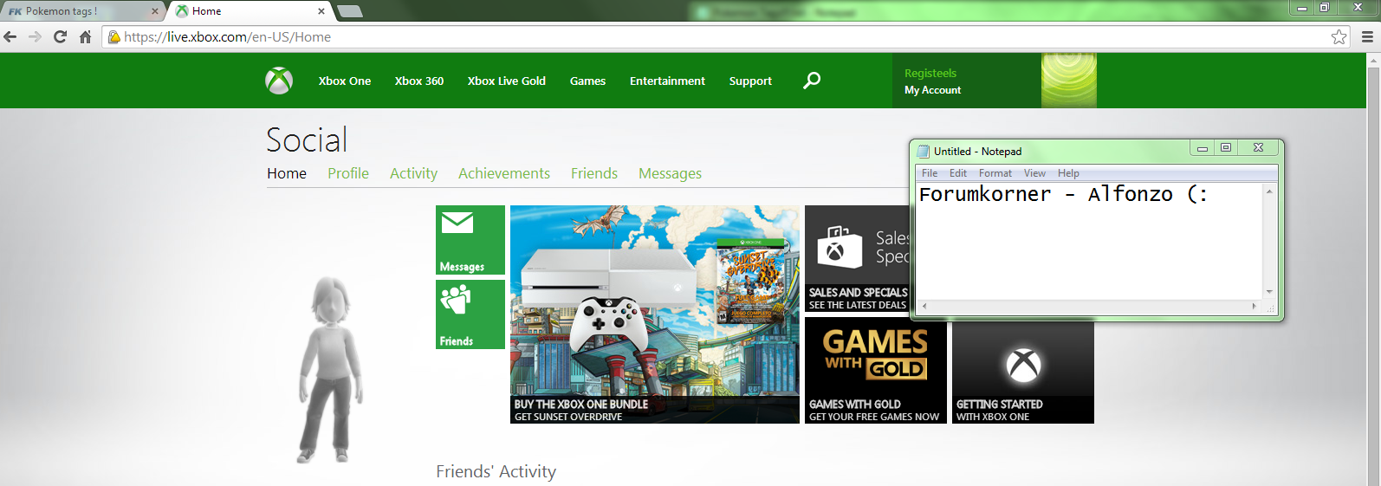The height and width of the screenshot is (486, 1381).
Task: Click the Friends' Activity heading
Action: (x=496, y=472)
